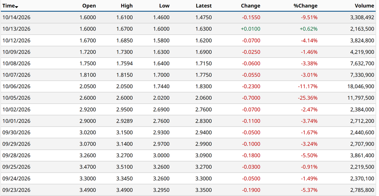The height and width of the screenshot is (196, 379).
Task: Sort table by High column
Action: tap(127, 6)
